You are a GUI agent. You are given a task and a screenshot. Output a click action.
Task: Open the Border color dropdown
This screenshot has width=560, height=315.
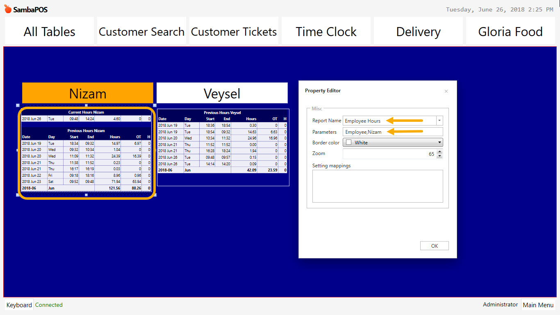click(x=439, y=142)
